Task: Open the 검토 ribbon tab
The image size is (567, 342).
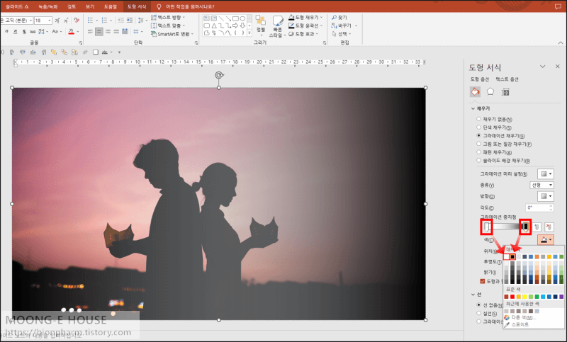Action: click(72, 6)
